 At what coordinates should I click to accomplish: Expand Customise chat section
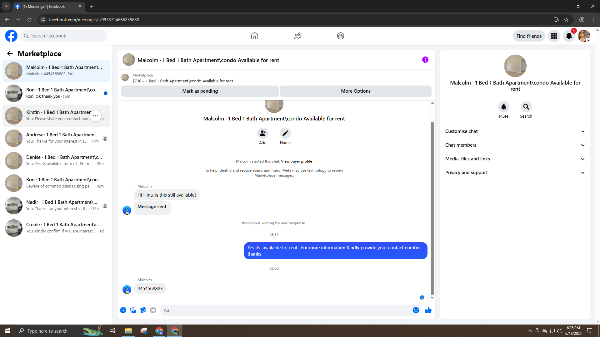point(515,131)
